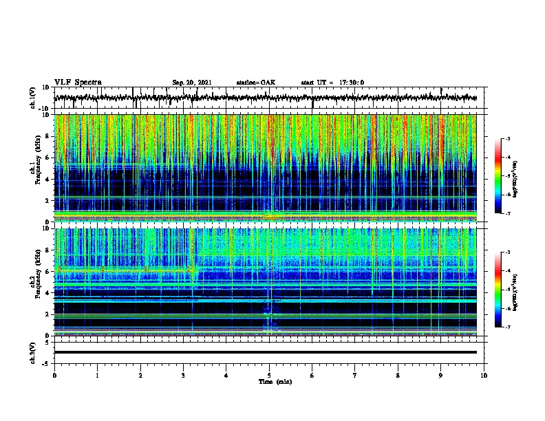Click time axis tick label "0"
This screenshot has width=545, height=421.
(x=54, y=375)
